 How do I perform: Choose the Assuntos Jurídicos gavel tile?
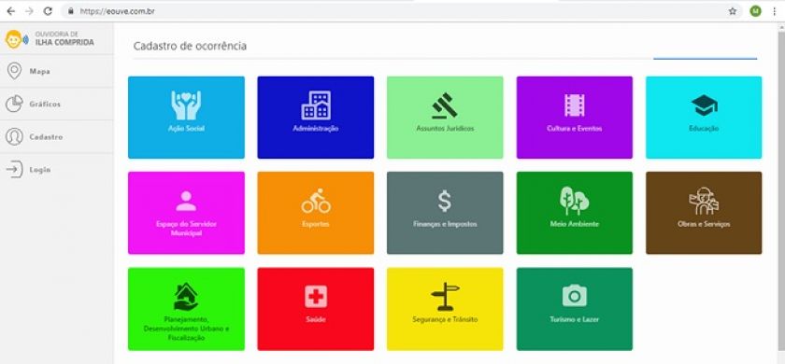[445, 118]
